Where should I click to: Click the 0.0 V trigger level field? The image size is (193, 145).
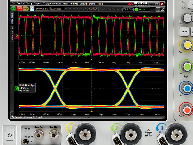tap(144, 9)
